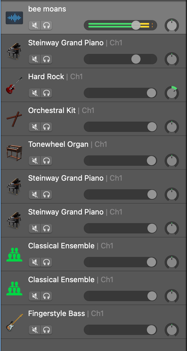Mute the bee moans track

pos(35,26)
